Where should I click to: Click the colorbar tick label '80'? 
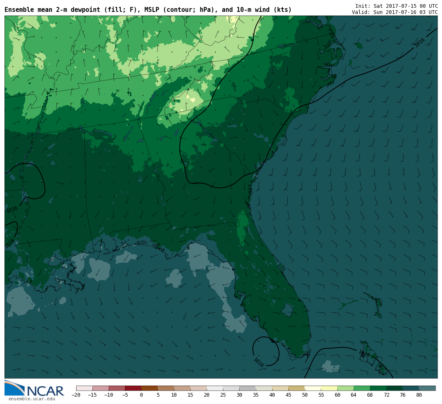[419, 395]
